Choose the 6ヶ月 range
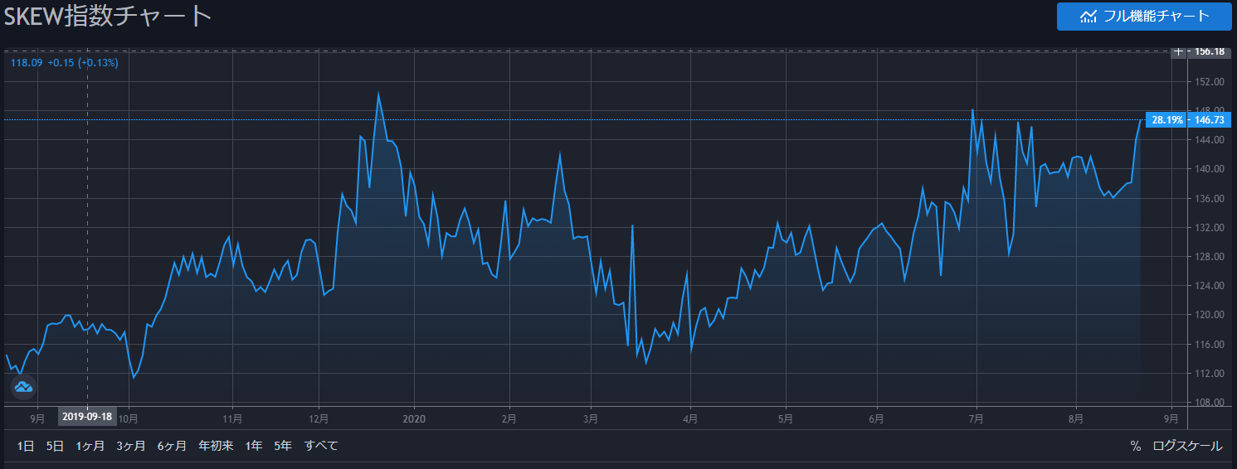The width and height of the screenshot is (1237, 469). point(172,446)
